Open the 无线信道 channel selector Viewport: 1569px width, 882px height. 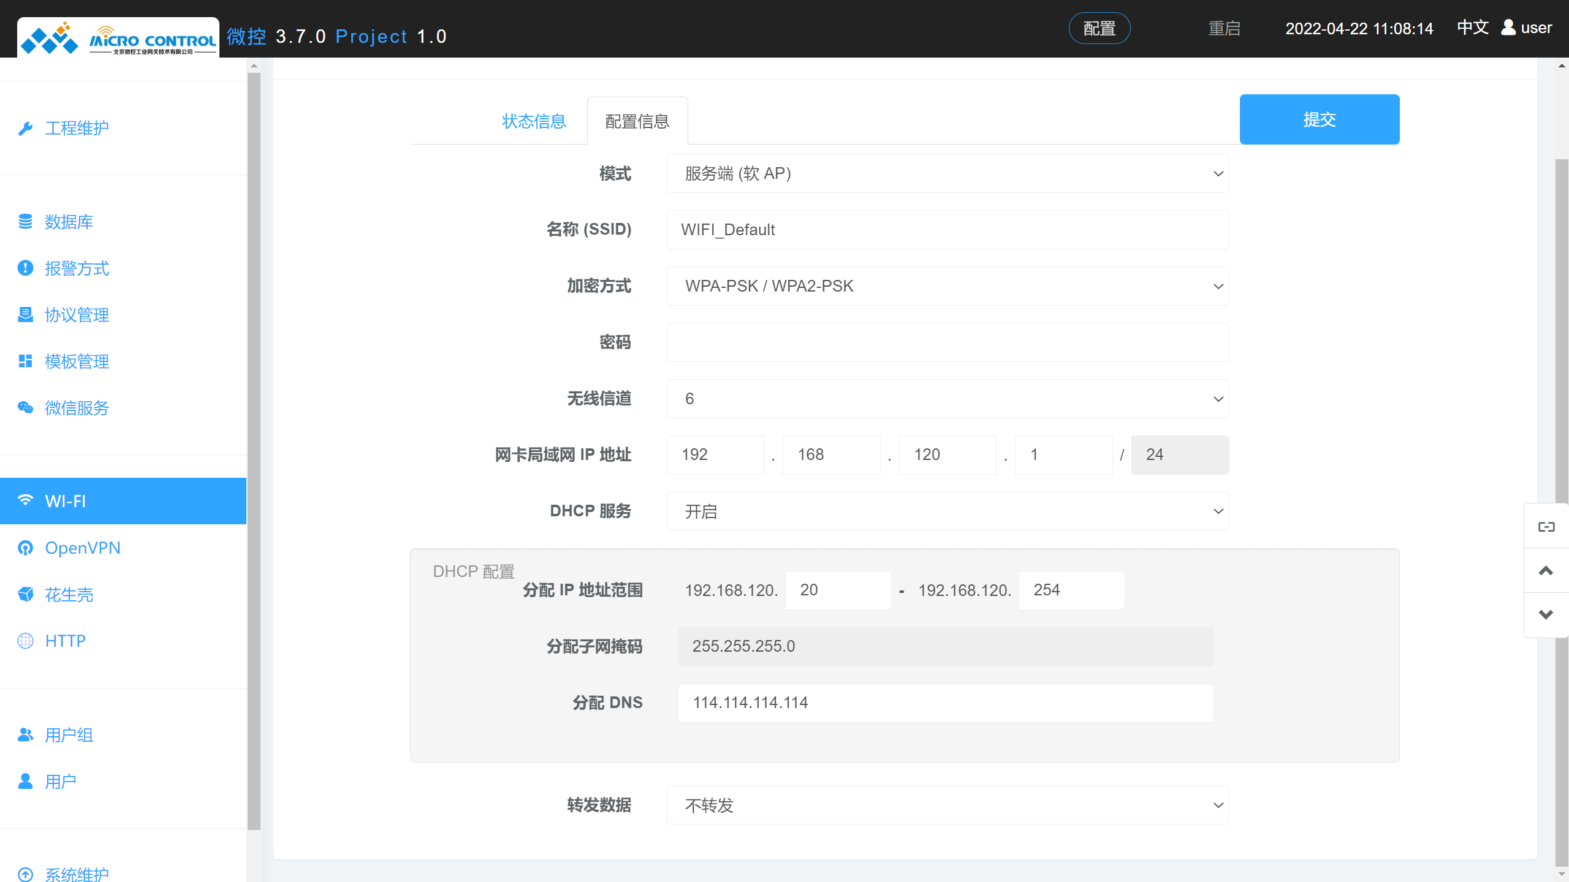pyautogui.click(x=948, y=399)
